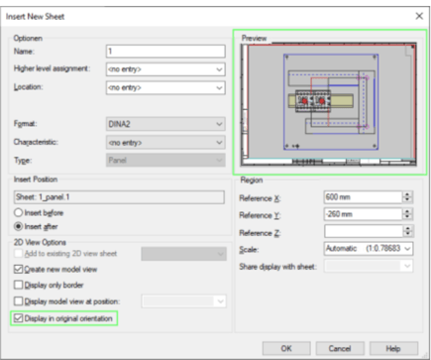Open the model view position dropdown

(x=184, y=301)
